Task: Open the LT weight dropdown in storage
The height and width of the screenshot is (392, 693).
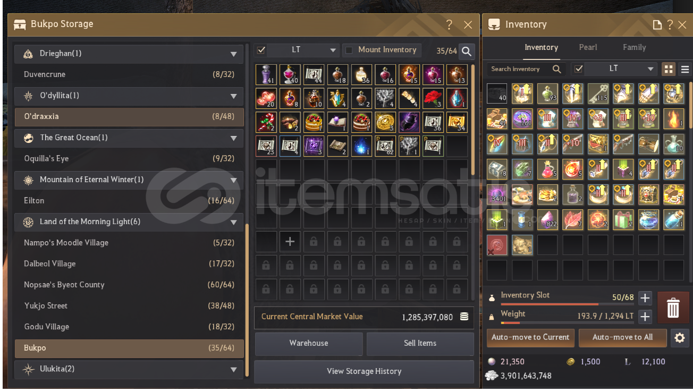Action: tap(303, 50)
